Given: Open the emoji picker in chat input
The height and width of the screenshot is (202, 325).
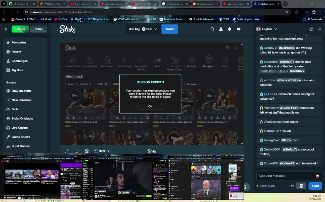Looking at the screenshot, I should click(x=317, y=176).
